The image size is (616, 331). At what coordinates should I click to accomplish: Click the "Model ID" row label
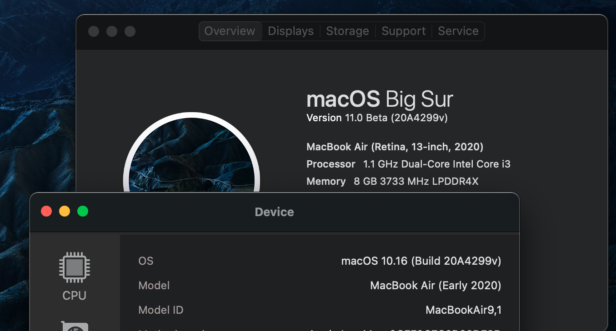click(161, 310)
